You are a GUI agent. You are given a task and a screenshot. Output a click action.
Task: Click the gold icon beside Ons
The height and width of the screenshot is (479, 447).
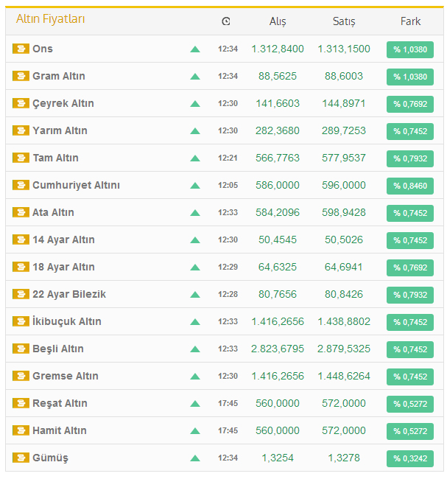pyautogui.click(x=21, y=49)
